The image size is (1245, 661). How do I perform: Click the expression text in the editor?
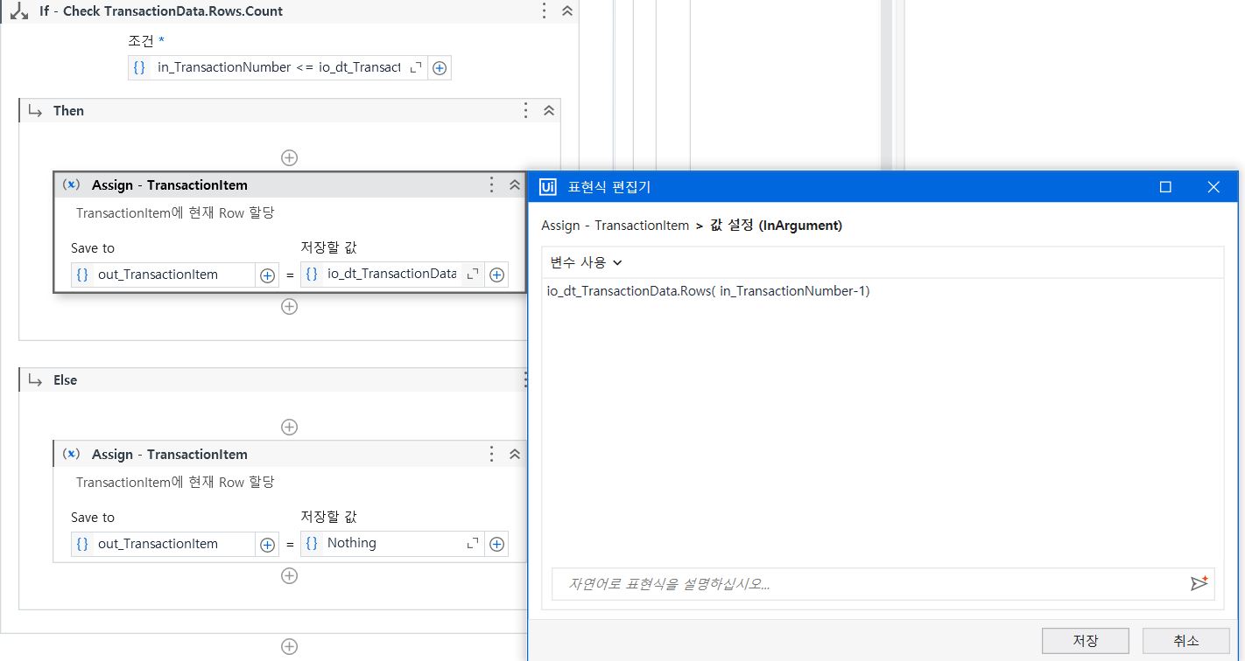[x=708, y=291]
